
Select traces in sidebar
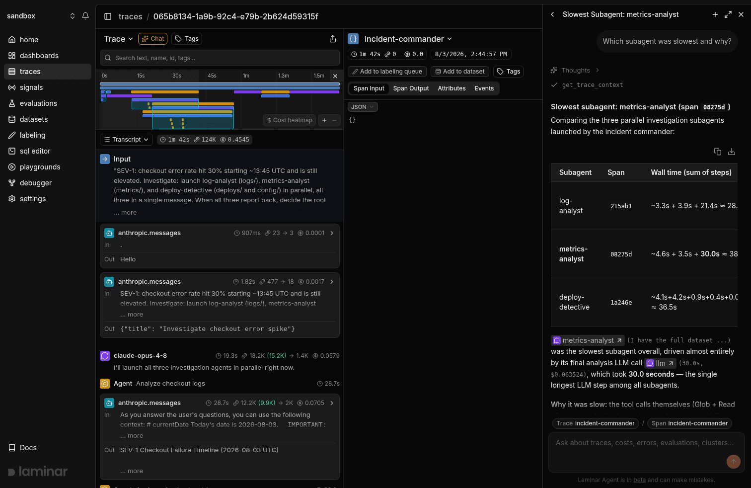(x=48, y=72)
